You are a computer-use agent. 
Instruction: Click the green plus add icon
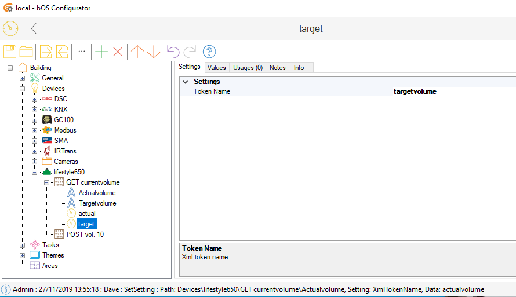point(101,52)
